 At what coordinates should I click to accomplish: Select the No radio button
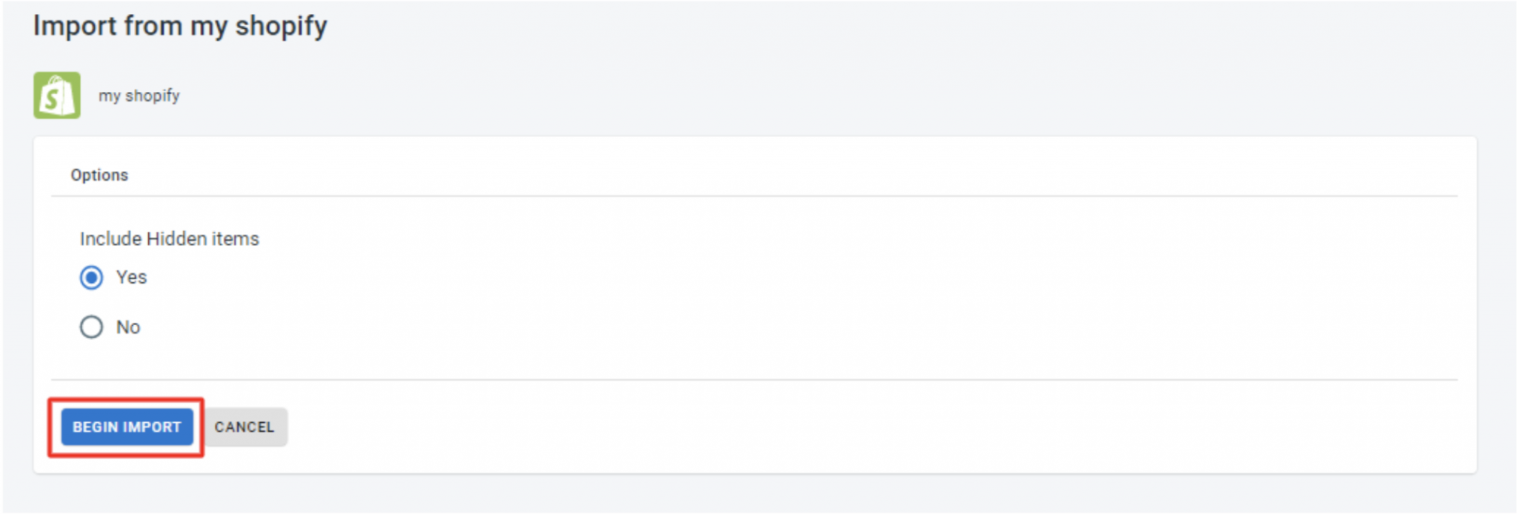pyautogui.click(x=91, y=327)
